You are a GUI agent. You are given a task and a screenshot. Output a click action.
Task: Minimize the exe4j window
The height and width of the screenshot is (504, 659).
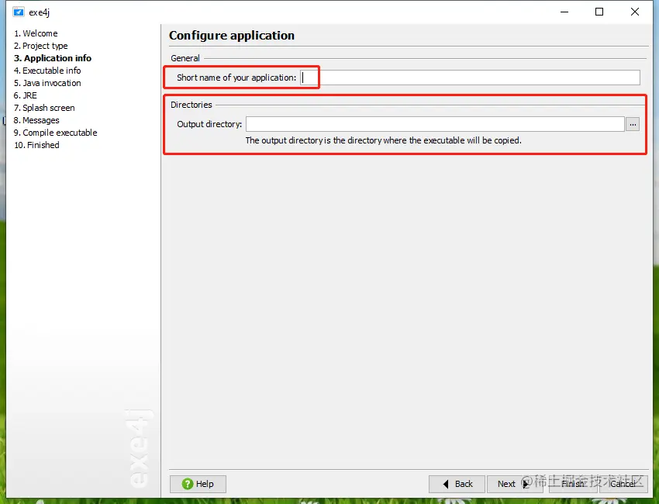(x=564, y=12)
